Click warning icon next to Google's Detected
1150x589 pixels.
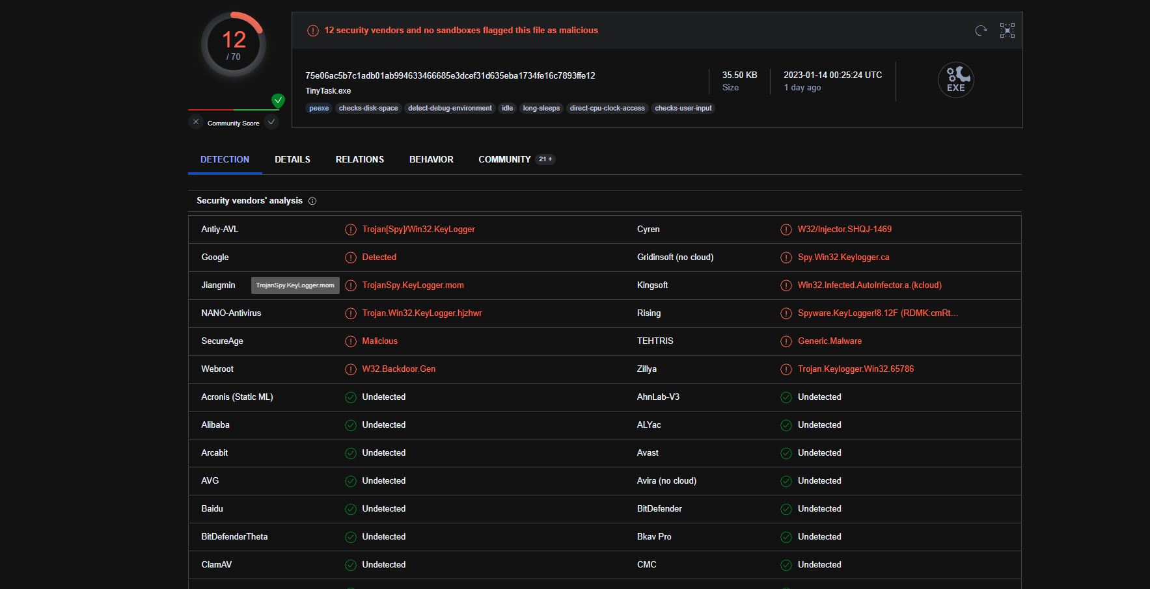tap(351, 257)
